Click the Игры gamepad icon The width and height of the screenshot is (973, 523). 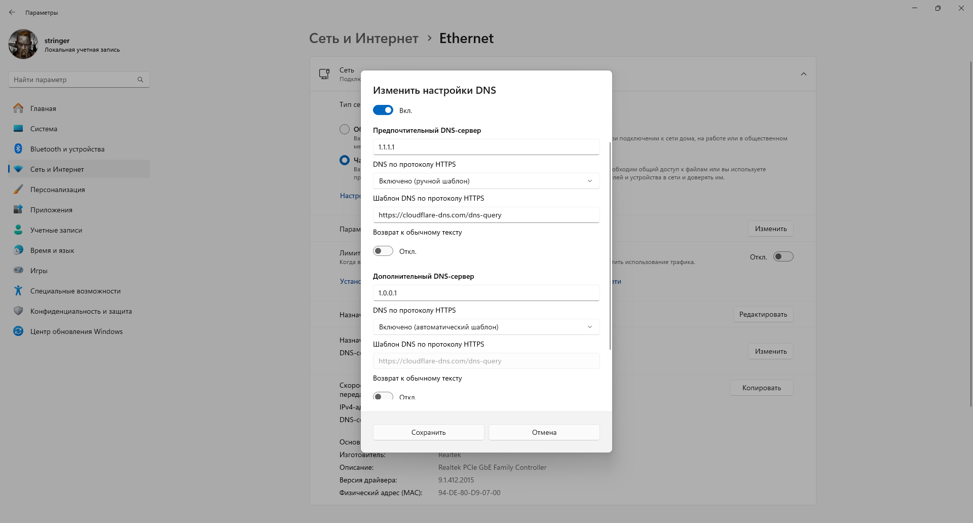tap(18, 271)
